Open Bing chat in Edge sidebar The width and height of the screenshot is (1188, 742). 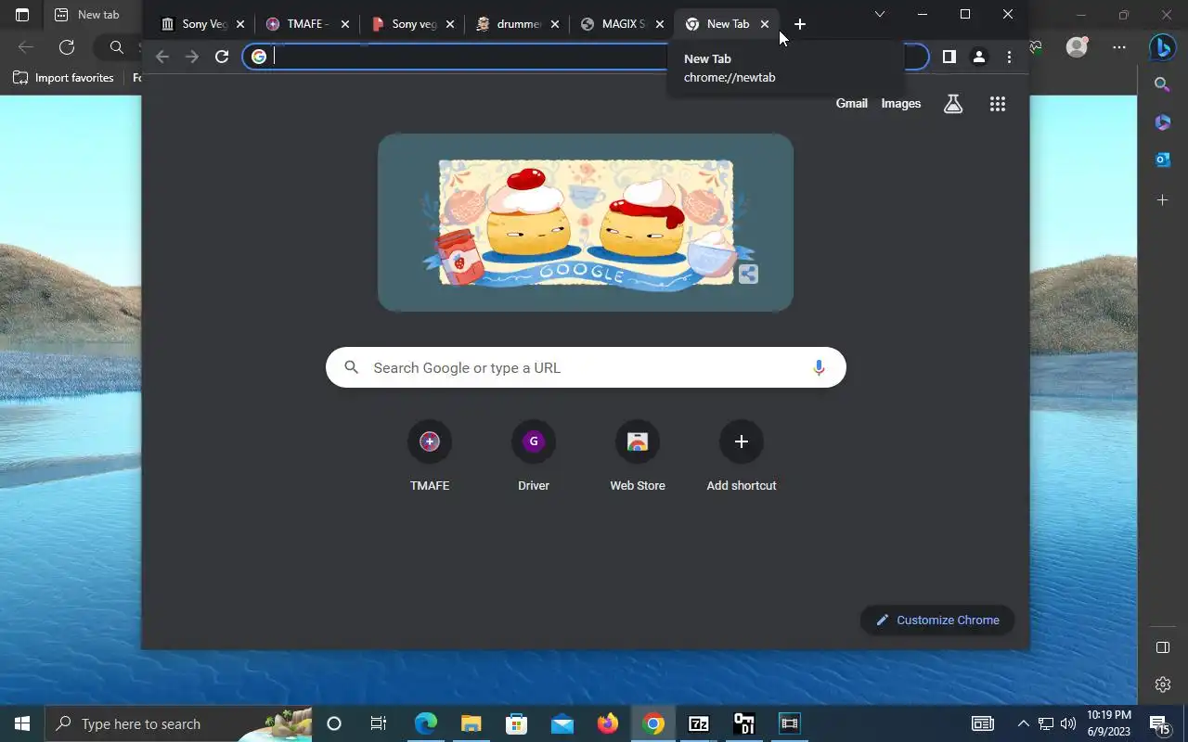tap(1162, 46)
